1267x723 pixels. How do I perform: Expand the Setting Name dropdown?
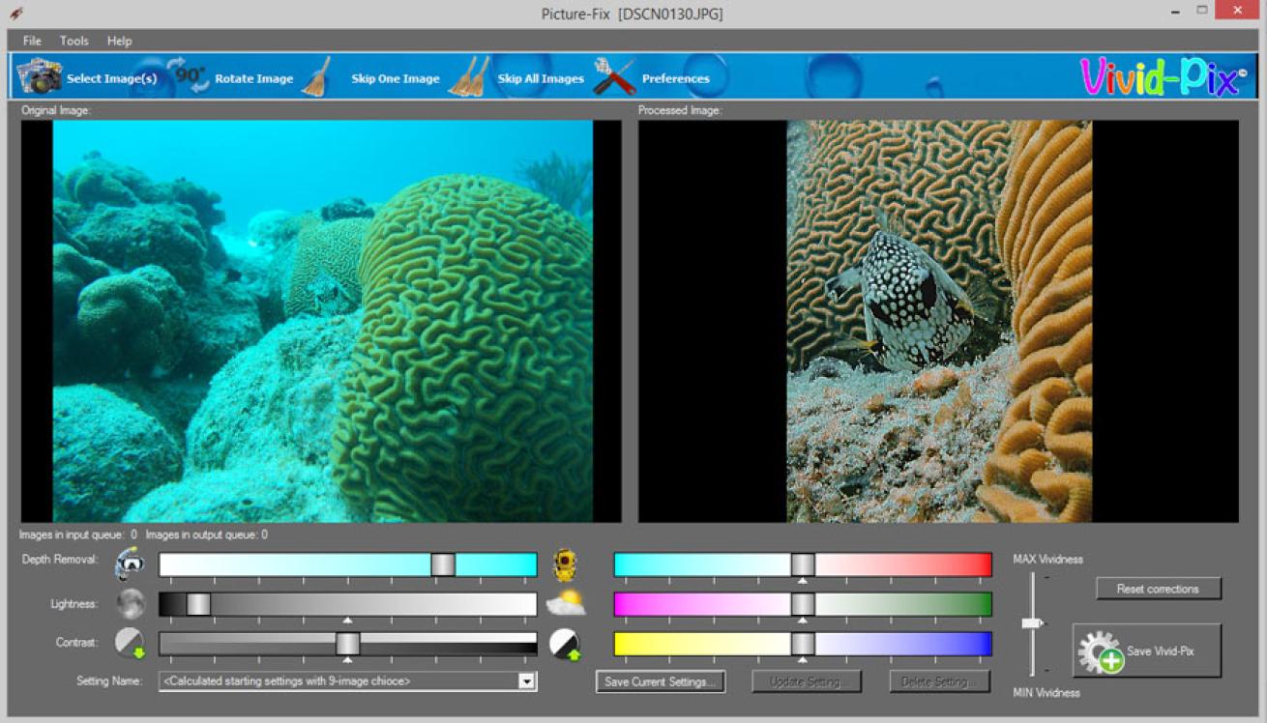pos(526,681)
